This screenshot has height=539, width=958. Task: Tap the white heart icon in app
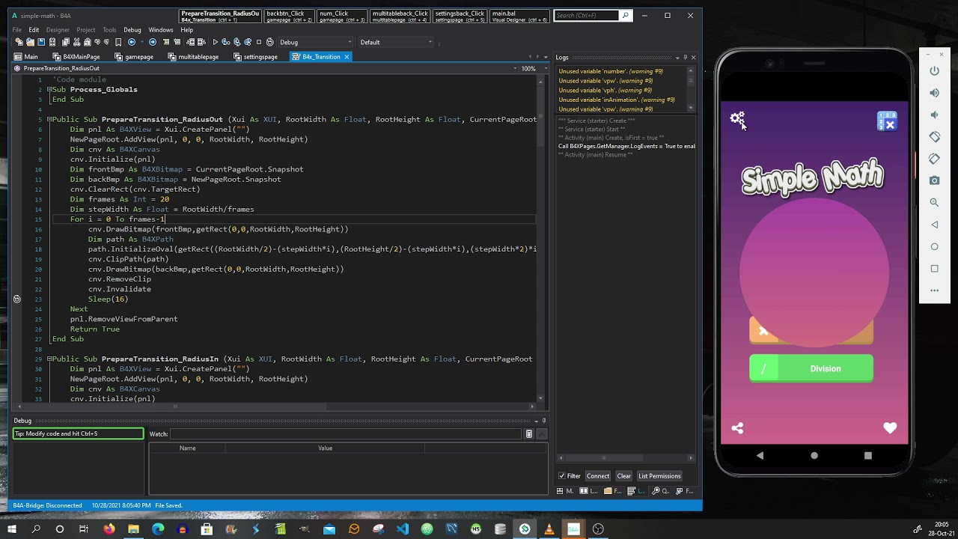pyautogui.click(x=890, y=428)
